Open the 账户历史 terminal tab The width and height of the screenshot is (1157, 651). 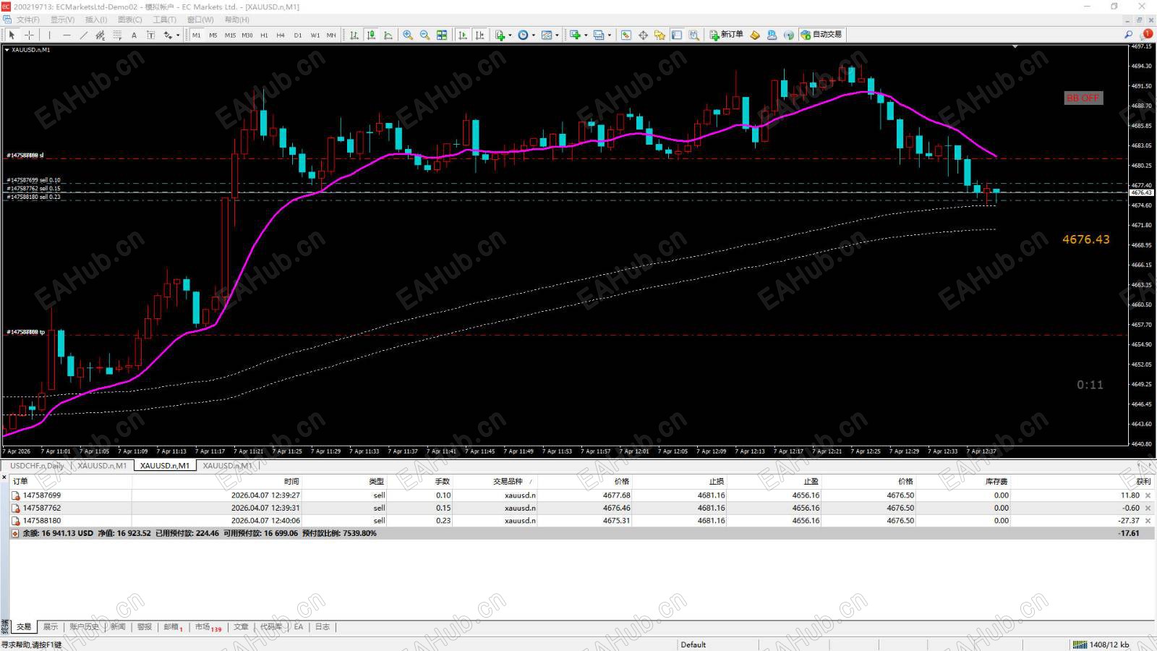[x=84, y=627]
